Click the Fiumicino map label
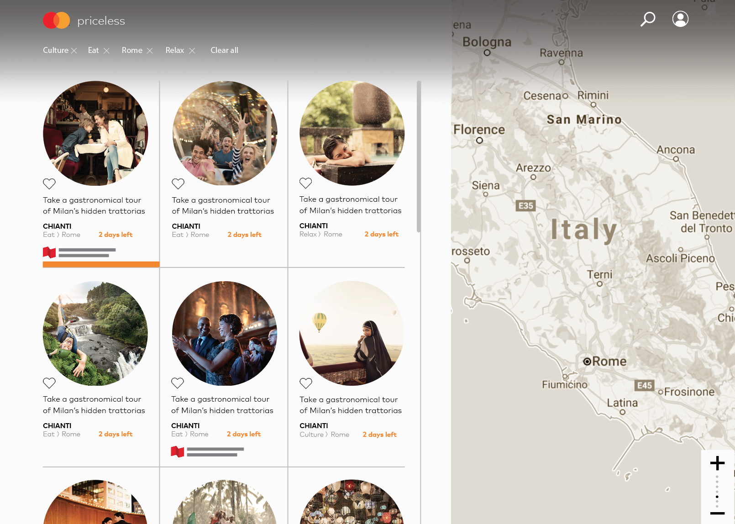The height and width of the screenshot is (524, 735). point(565,385)
